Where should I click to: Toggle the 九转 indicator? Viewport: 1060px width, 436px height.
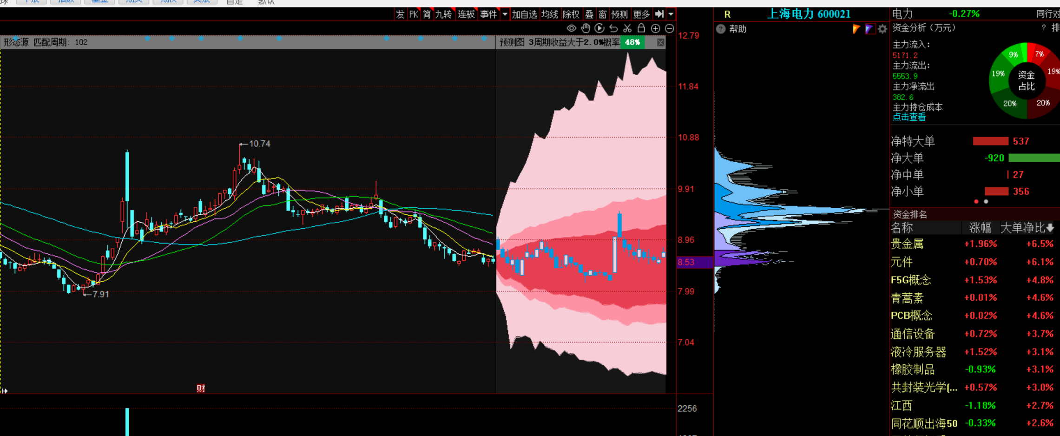(x=443, y=14)
